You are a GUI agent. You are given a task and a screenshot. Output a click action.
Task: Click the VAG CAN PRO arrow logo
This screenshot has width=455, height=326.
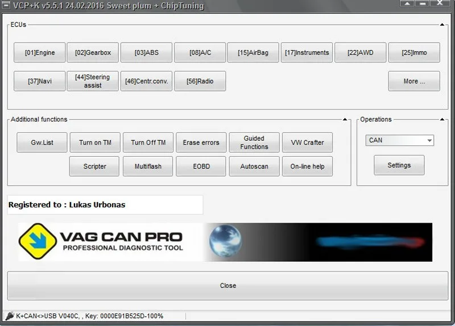38,241
